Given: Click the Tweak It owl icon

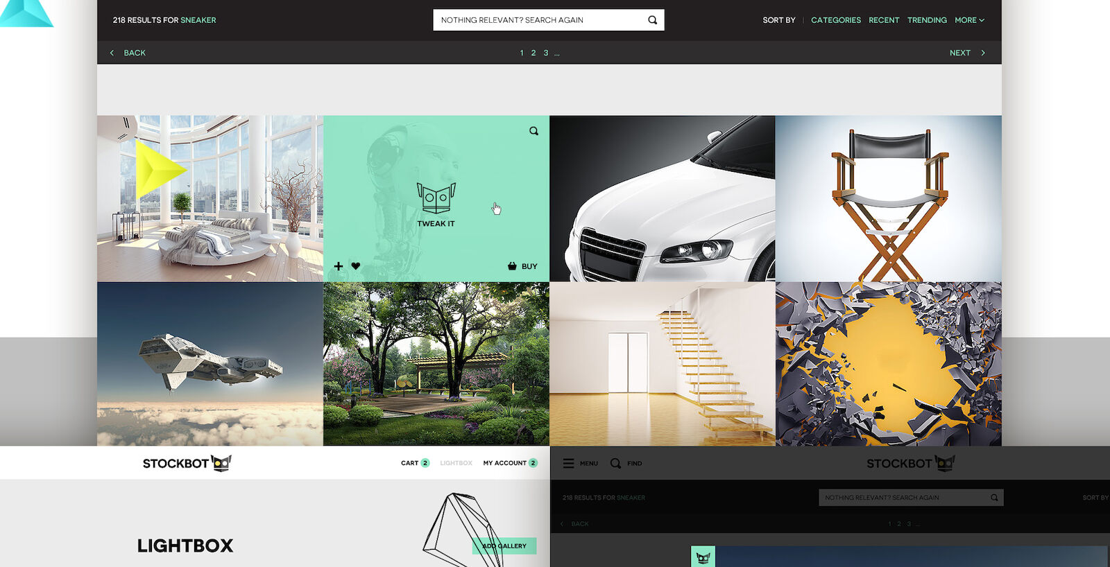Looking at the screenshot, I should coord(436,198).
